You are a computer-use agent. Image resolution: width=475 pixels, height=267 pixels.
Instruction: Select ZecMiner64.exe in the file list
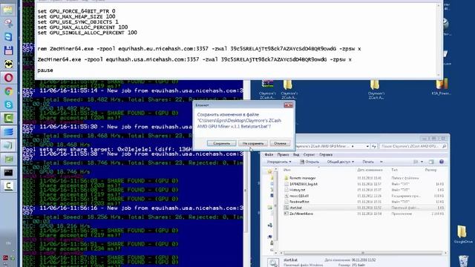(301, 214)
